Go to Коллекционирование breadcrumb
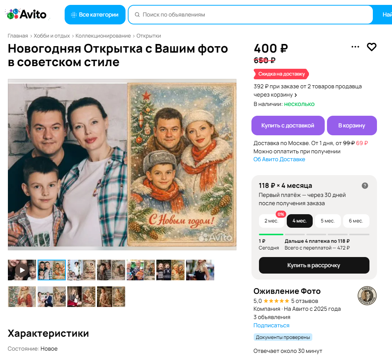The height and width of the screenshot is (357, 392). pyautogui.click(x=103, y=36)
